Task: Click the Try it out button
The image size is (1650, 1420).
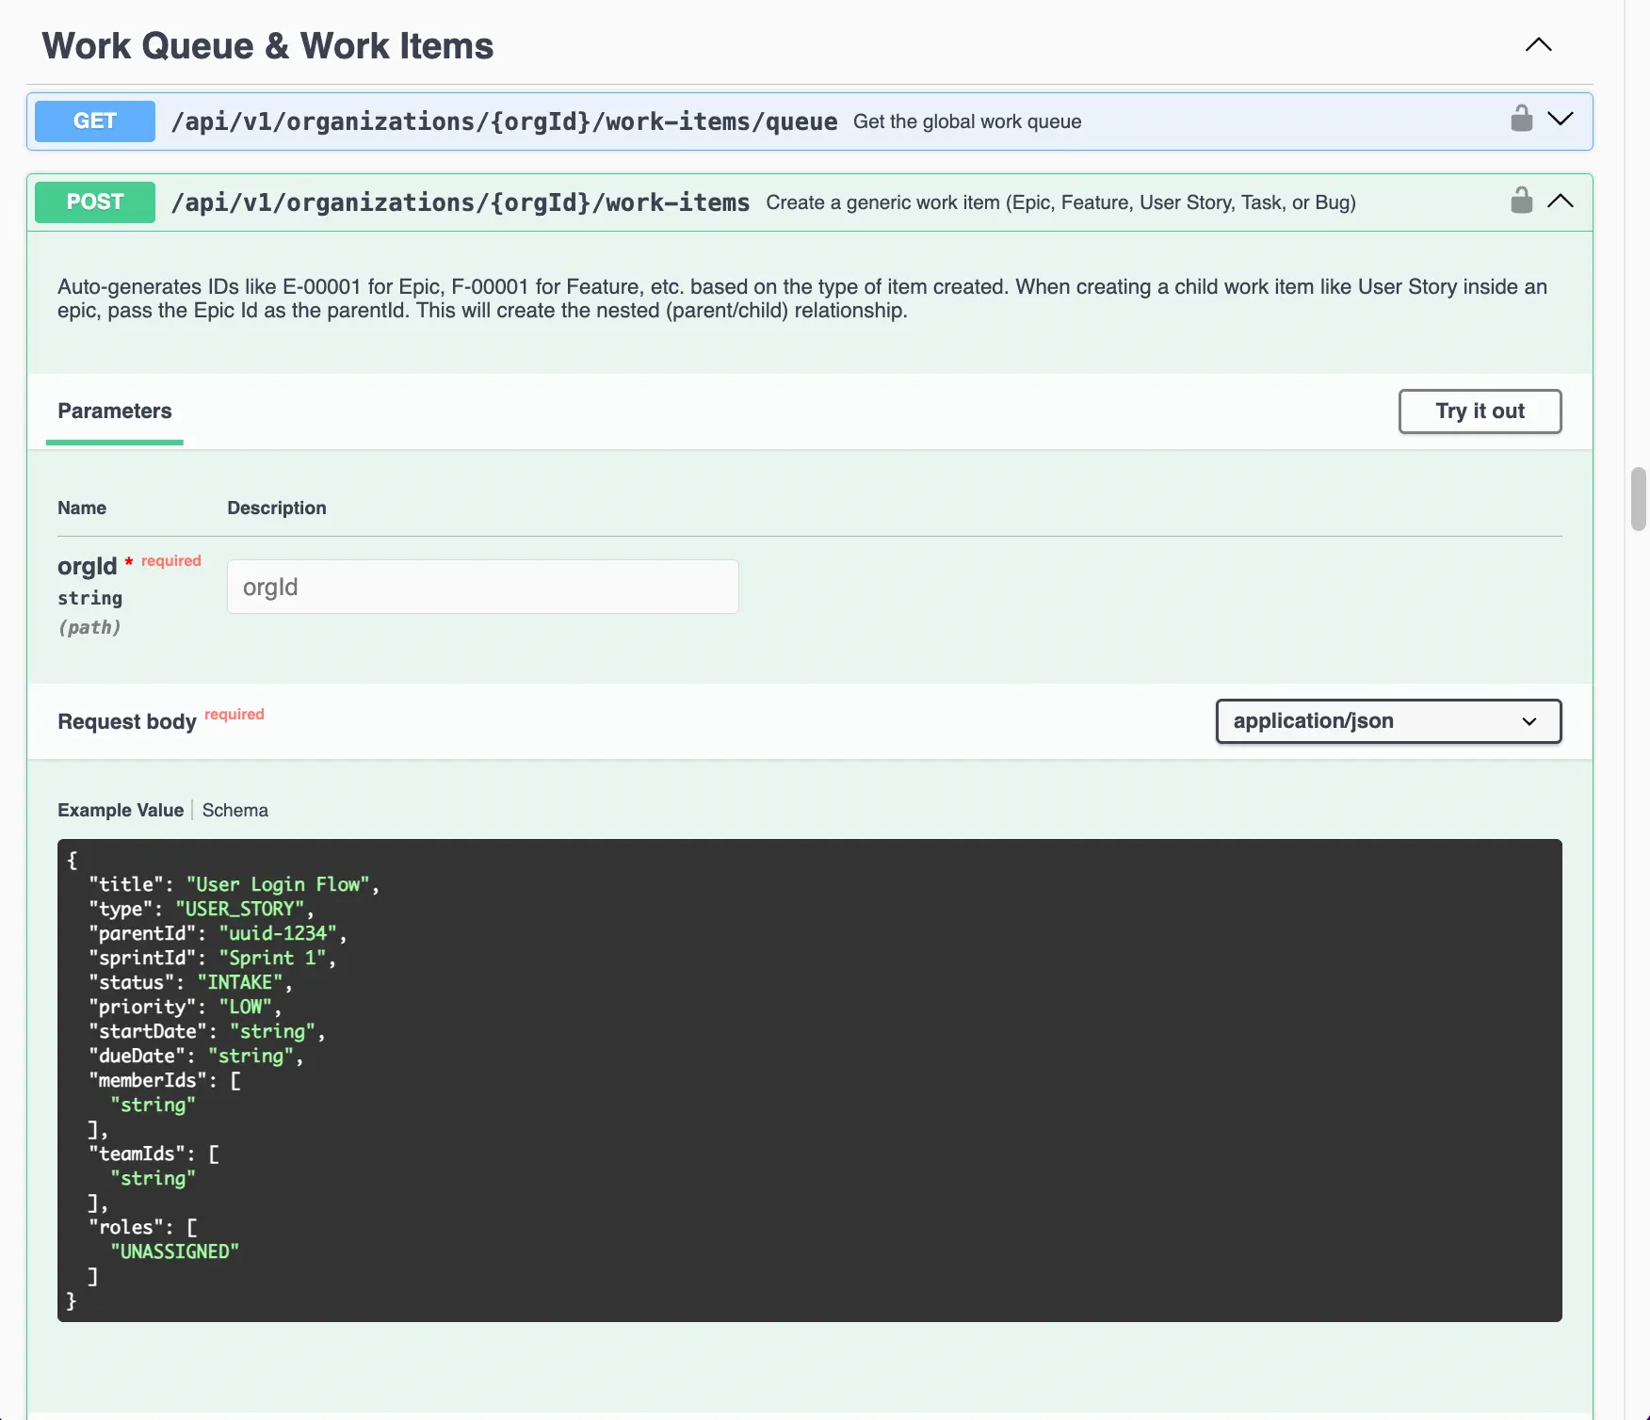Action: click(x=1480, y=411)
